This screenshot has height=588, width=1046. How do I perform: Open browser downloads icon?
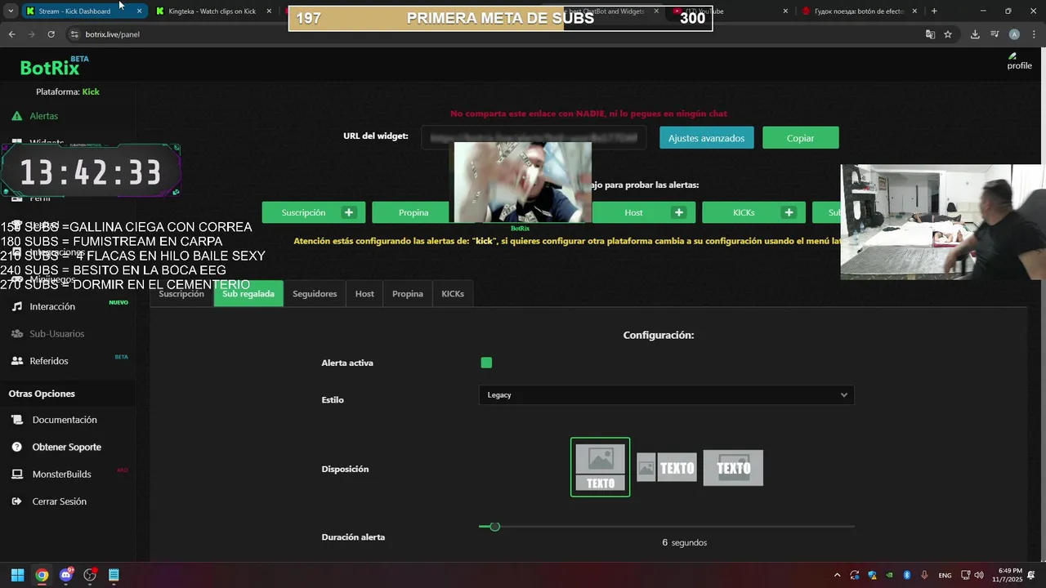(x=975, y=34)
